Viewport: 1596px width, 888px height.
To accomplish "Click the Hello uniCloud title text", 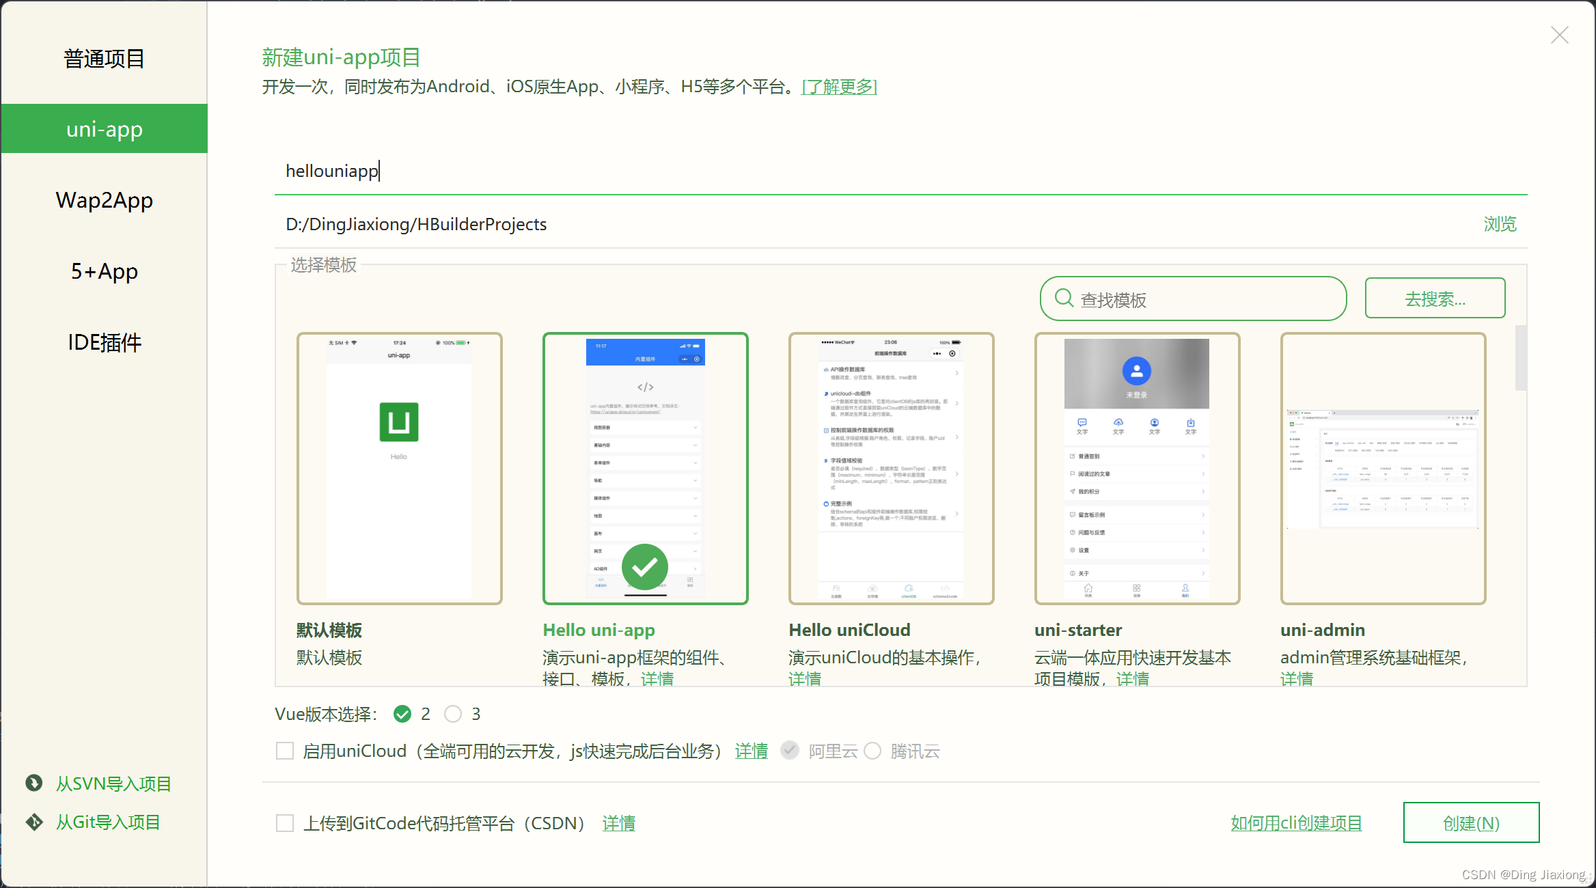I will pyautogui.click(x=849, y=630).
